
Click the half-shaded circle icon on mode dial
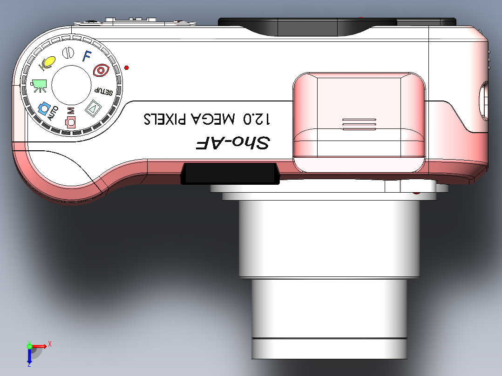pos(68,53)
